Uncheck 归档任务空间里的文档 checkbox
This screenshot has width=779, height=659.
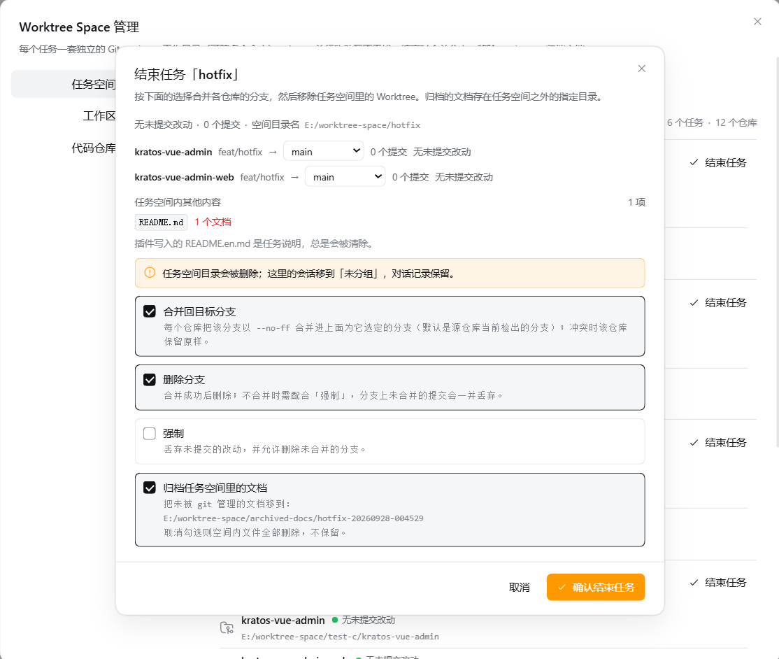(x=150, y=488)
